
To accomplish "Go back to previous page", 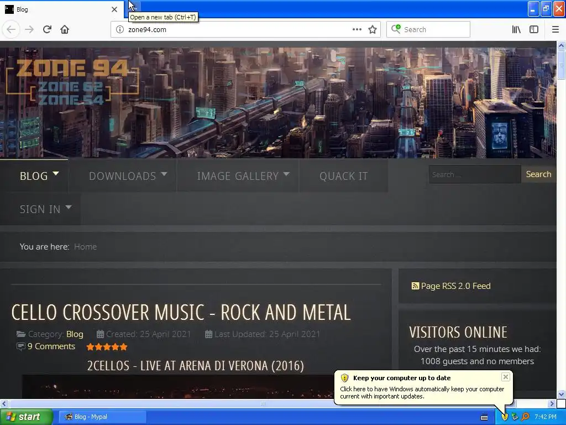I will (x=11, y=30).
